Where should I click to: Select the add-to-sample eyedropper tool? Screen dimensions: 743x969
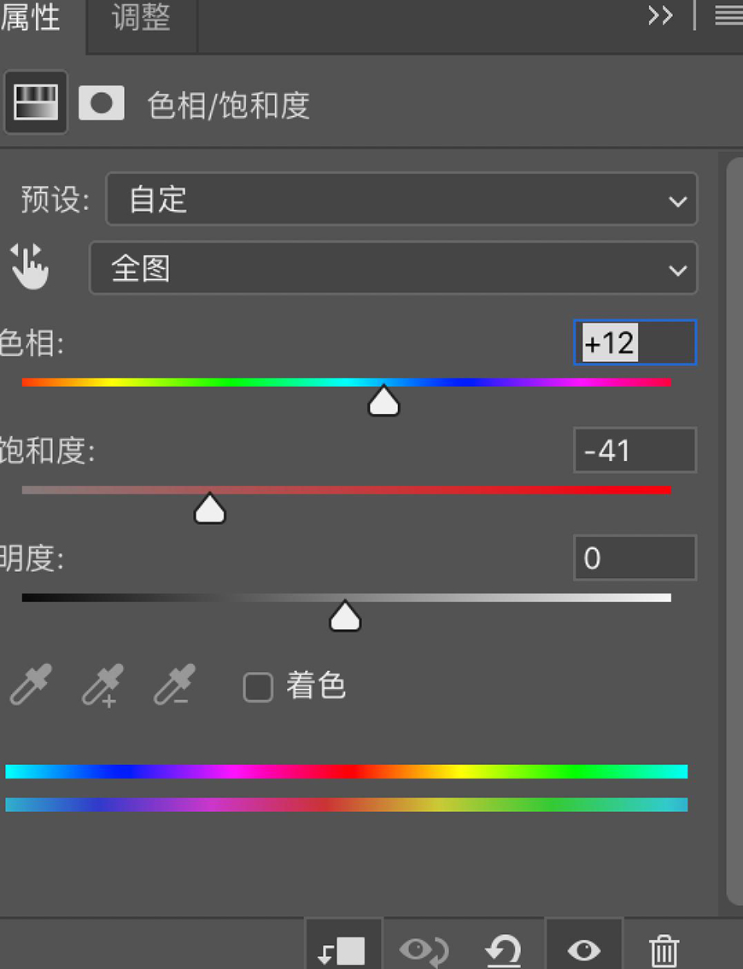102,685
